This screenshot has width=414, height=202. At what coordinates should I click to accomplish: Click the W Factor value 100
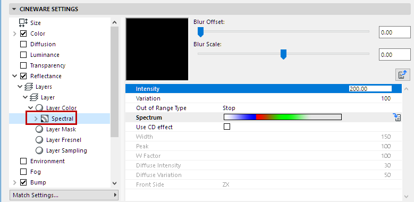tap(386, 156)
